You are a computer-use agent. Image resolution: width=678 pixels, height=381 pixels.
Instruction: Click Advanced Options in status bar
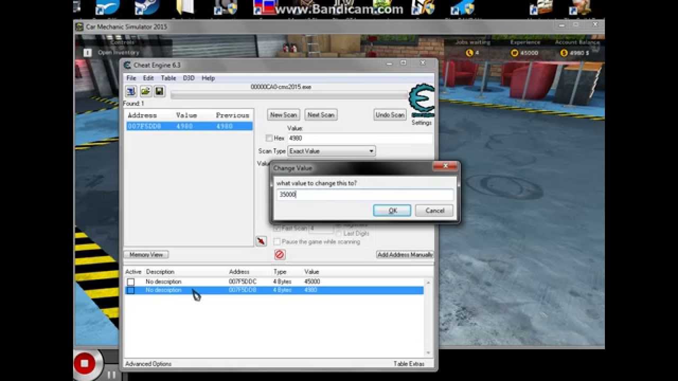click(x=148, y=364)
